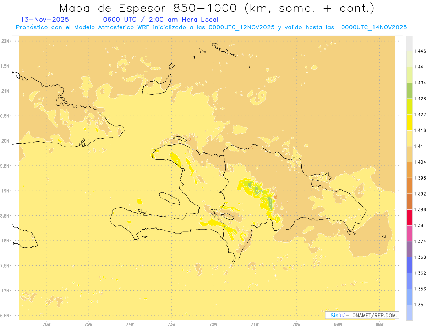Click the 'SisPI - ONAMET/REP.DOM.' label box
This screenshot has height=329, width=426.
[x=362, y=315]
